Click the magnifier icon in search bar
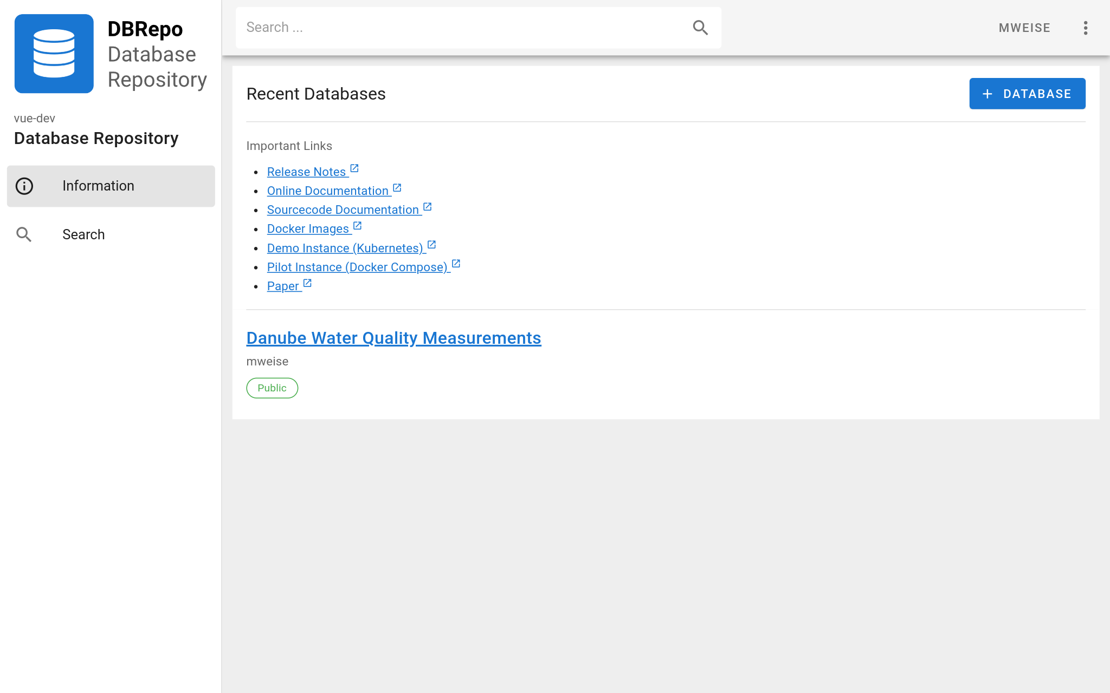 click(700, 28)
